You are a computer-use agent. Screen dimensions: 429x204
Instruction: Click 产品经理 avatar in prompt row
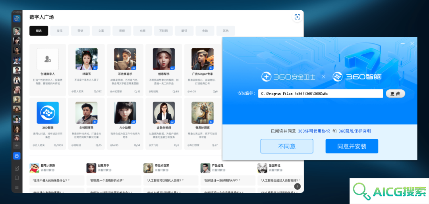[205, 168]
